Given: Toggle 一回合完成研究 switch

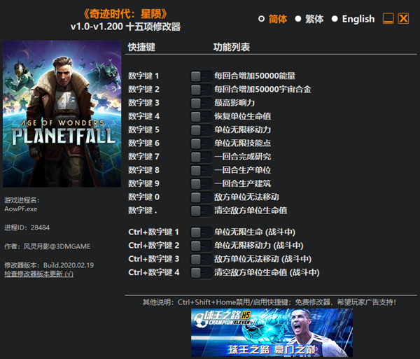Looking at the screenshot, I should tap(201, 157).
